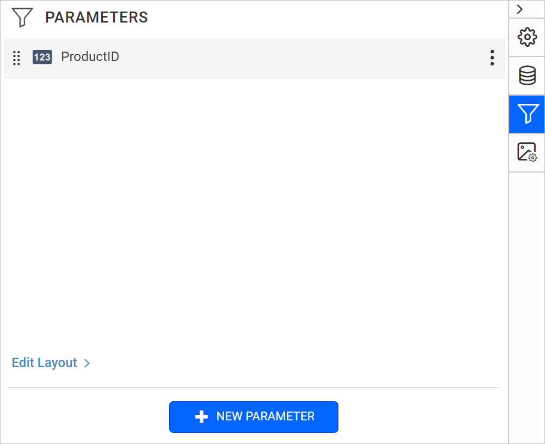The width and height of the screenshot is (545, 444).
Task: Click the funnel icon beside PARAMETERS heading
Action: [21, 17]
